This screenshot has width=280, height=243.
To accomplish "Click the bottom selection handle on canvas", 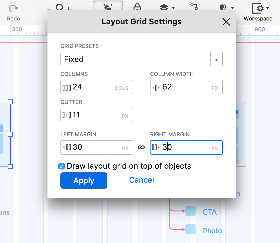I will [10, 166].
